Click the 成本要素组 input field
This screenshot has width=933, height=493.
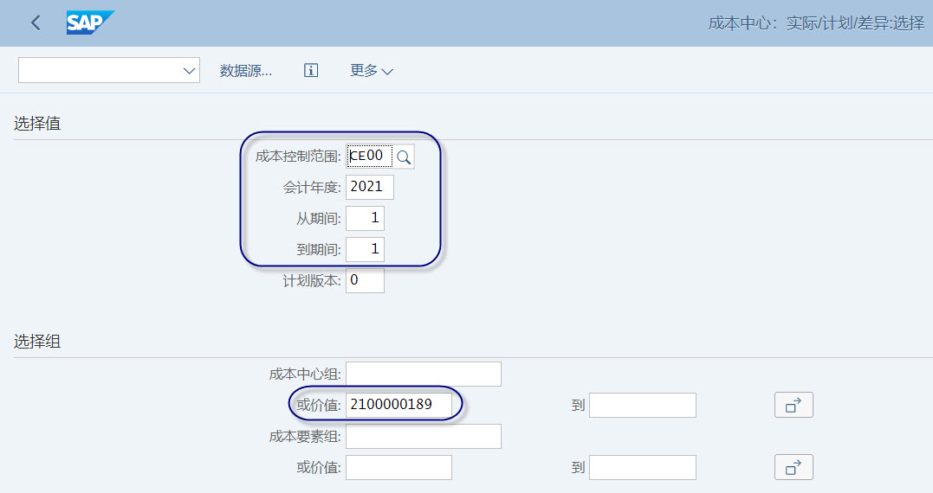point(424,437)
